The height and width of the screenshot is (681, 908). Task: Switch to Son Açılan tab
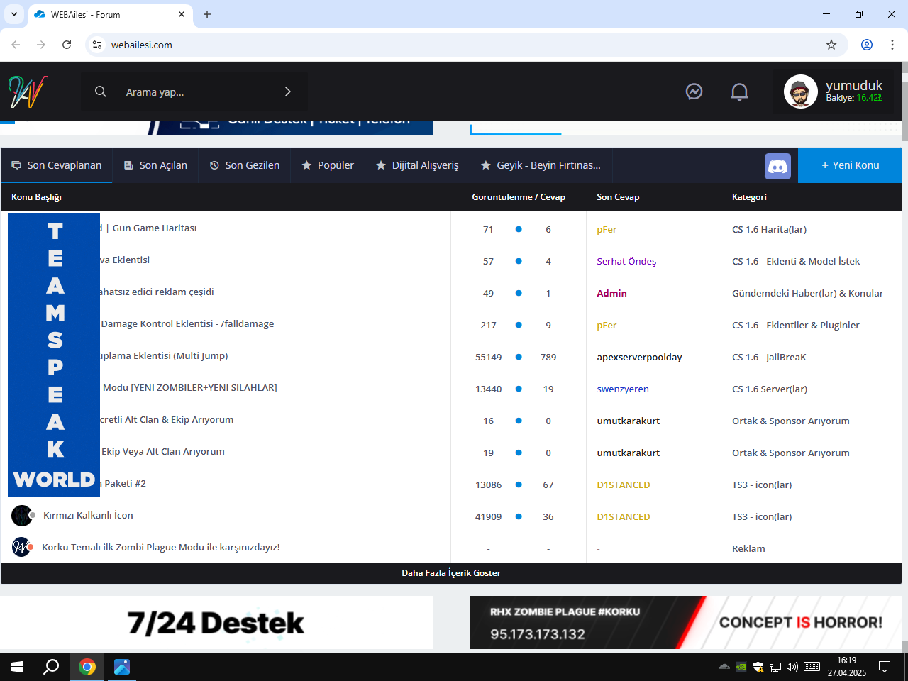155,165
